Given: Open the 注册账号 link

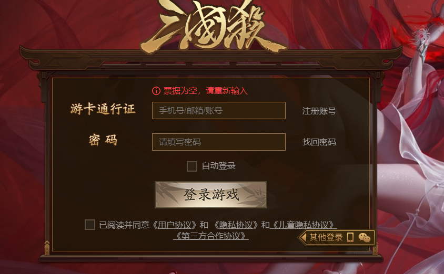Looking at the screenshot, I should point(319,111).
